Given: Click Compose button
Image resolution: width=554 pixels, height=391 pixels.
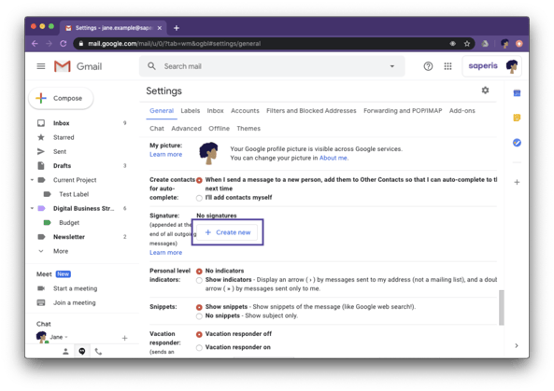Looking at the screenshot, I should tap(61, 98).
